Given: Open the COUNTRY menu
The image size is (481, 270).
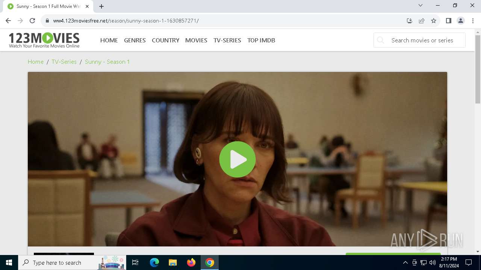Looking at the screenshot, I should click(165, 40).
